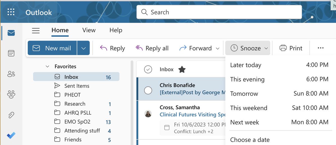Select the Chris Bonafide message circle
The height and width of the screenshot is (145, 336).
point(148,90)
